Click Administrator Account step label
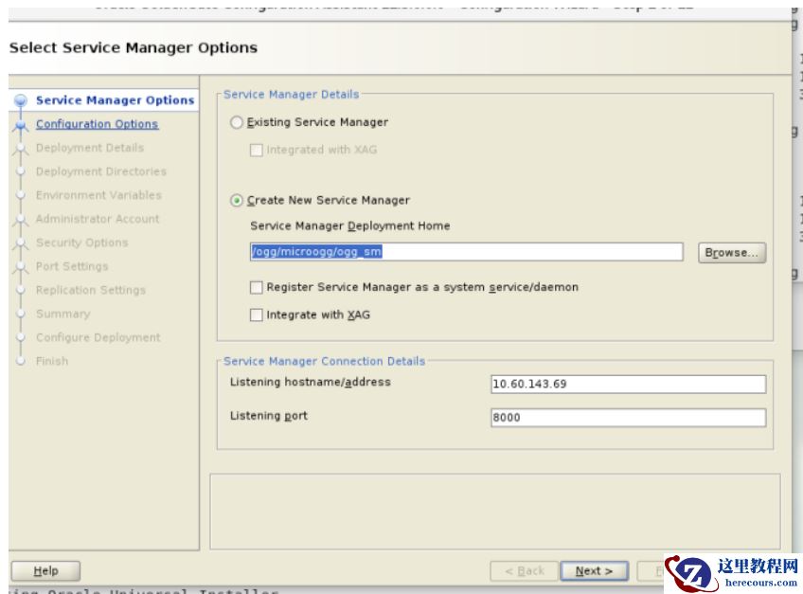803x594 pixels. [x=98, y=219]
